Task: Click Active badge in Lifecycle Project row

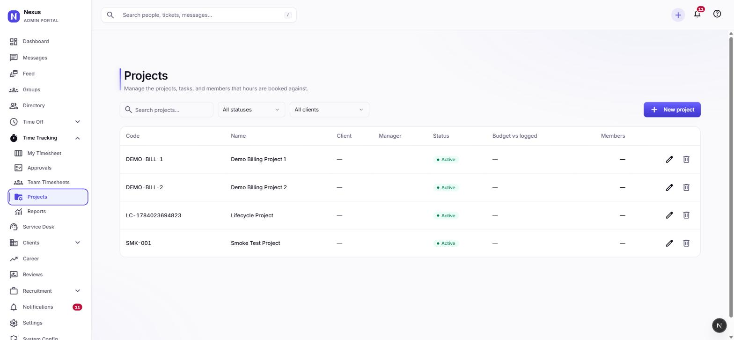Action: tap(446, 215)
